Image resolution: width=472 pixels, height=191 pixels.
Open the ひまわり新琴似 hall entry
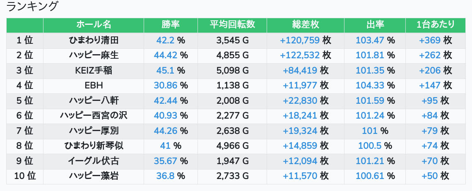[x=94, y=146]
